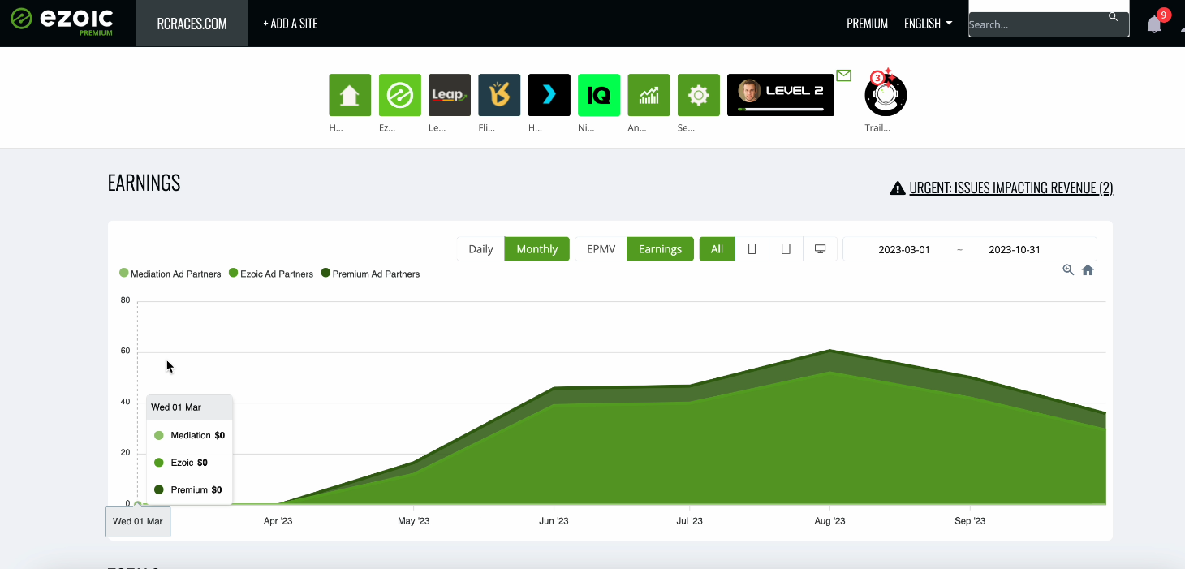Click the Level 2 progress bar
Viewport: 1185px width, 569px height.
780,109
